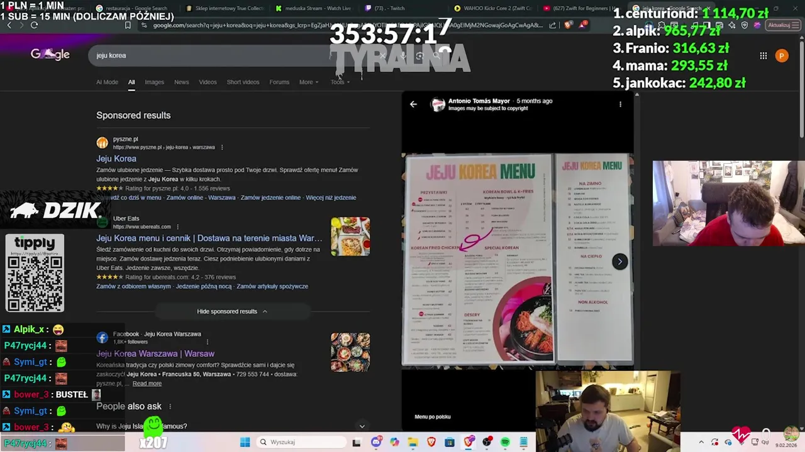This screenshot has width=805, height=452.
Task: Close image viewer with its back arrow
Action: [x=413, y=104]
